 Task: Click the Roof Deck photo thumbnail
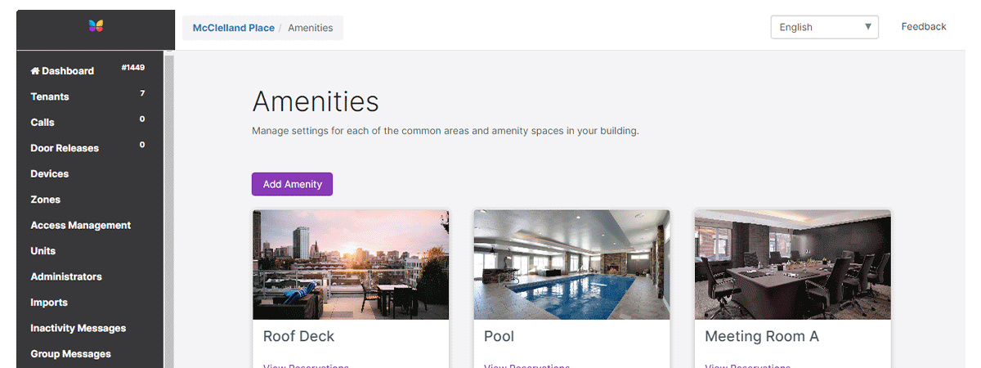coord(351,264)
